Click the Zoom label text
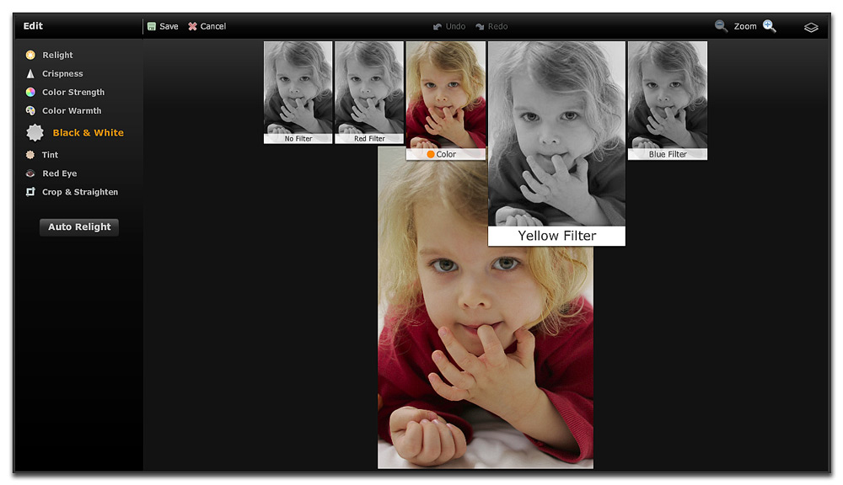This screenshot has width=843, height=485. 745,26
